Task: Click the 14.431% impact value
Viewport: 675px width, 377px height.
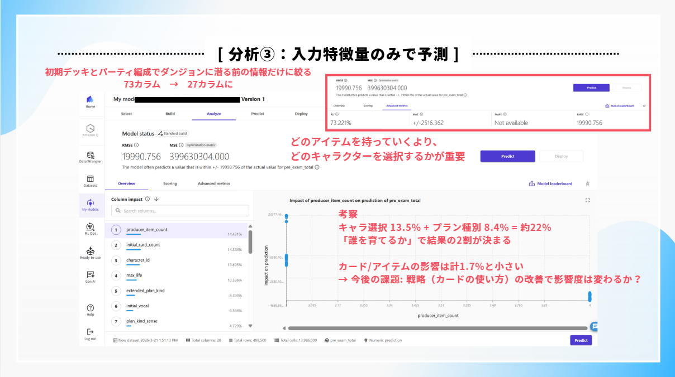Action: pos(234,234)
